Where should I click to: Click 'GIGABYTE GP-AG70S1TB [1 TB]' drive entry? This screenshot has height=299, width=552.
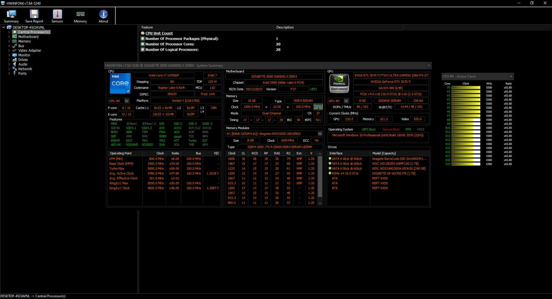tap(394, 173)
